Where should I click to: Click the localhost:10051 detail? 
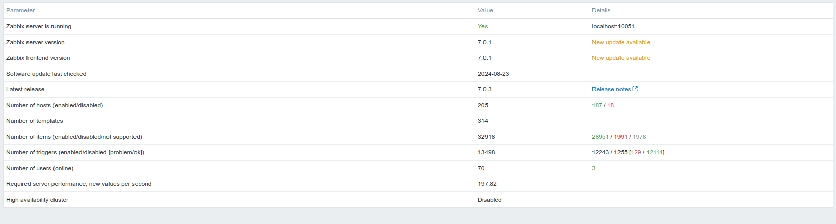tap(613, 26)
